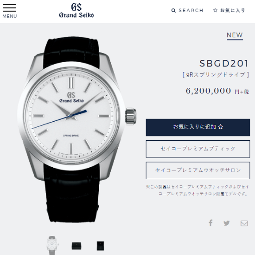
Task: Click the 6,200,000 price text
Action: pyautogui.click(x=208, y=91)
